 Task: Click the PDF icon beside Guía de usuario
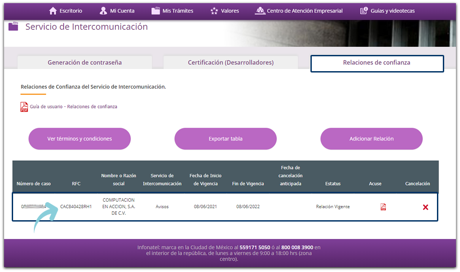pyautogui.click(x=24, y=107)
